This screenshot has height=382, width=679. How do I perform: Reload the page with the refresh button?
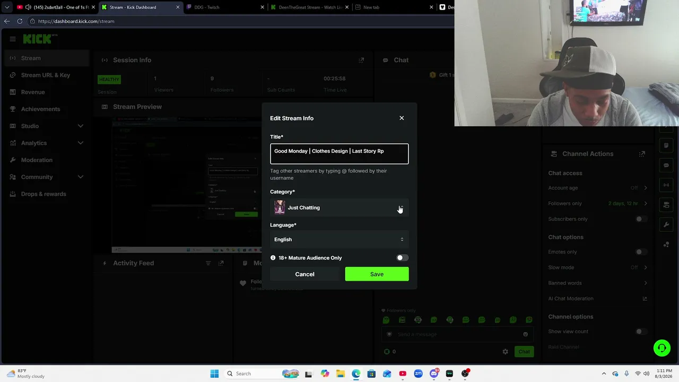20,21
